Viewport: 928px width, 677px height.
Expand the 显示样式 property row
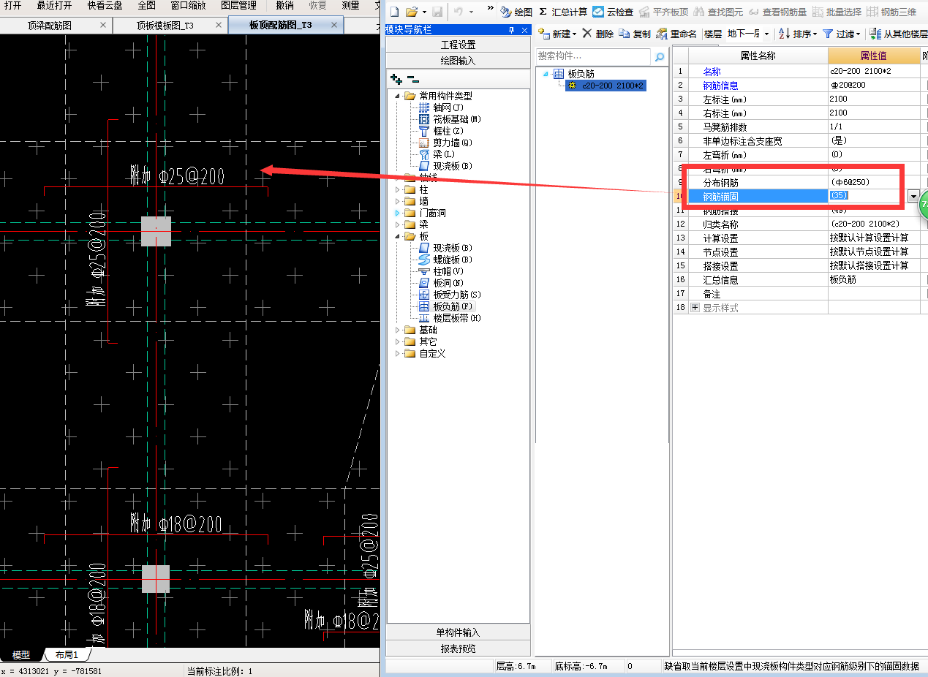pyautogui.click(x=695, y=308)
